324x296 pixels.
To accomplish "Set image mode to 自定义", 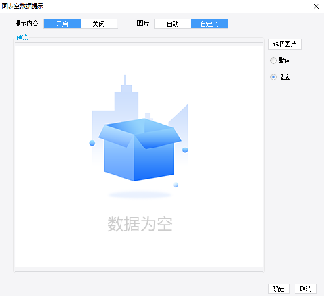I will (209, 24).
